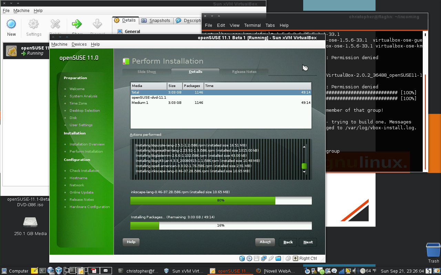Click the Installing inkscape-lang log line
Screen dimensions: 441x275
tap(193, 171)
